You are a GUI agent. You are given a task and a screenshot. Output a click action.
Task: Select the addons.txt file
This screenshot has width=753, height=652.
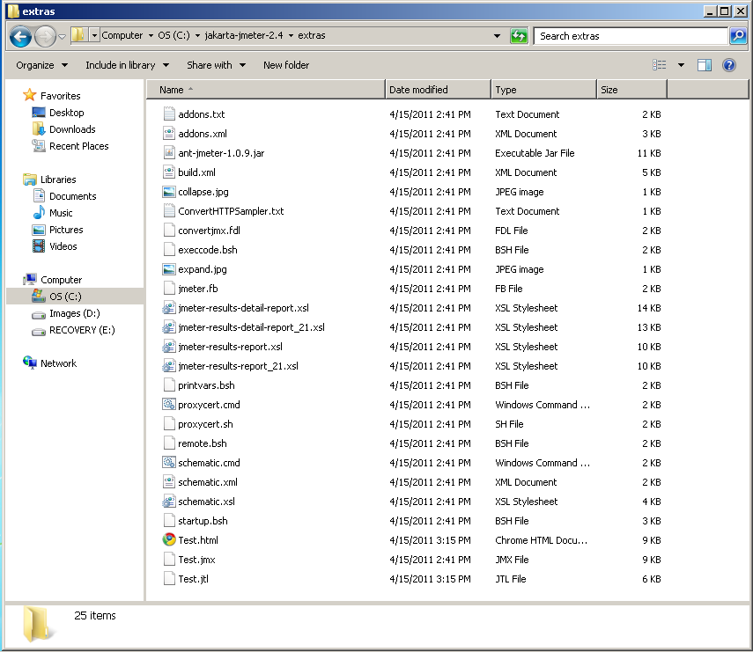201,114
